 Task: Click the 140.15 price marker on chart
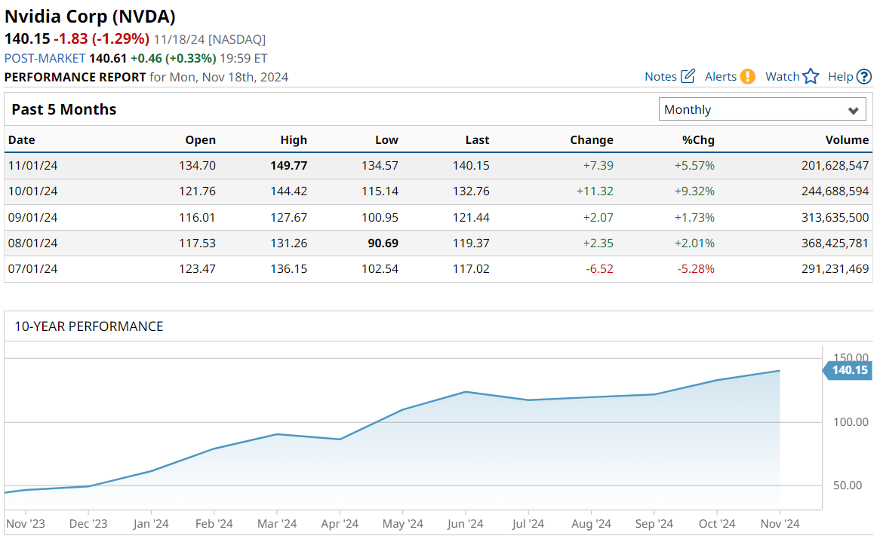click(x=848, y=370)
